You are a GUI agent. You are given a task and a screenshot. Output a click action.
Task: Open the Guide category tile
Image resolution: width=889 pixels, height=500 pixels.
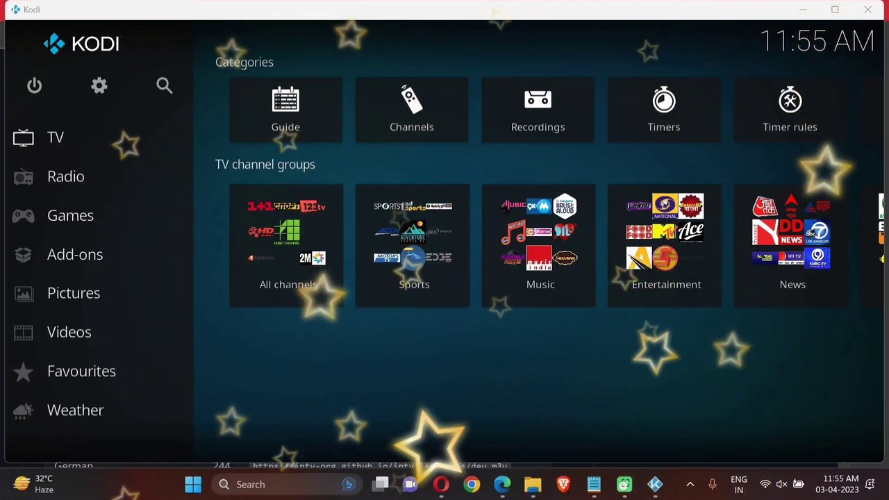pyautogui.click(x=285, y=110)
